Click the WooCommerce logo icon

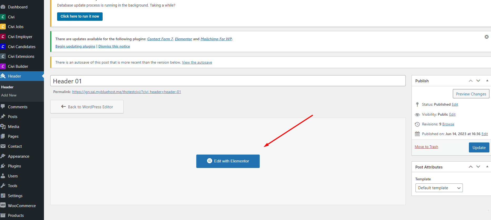pyautogui.click(x=3, y=205)
